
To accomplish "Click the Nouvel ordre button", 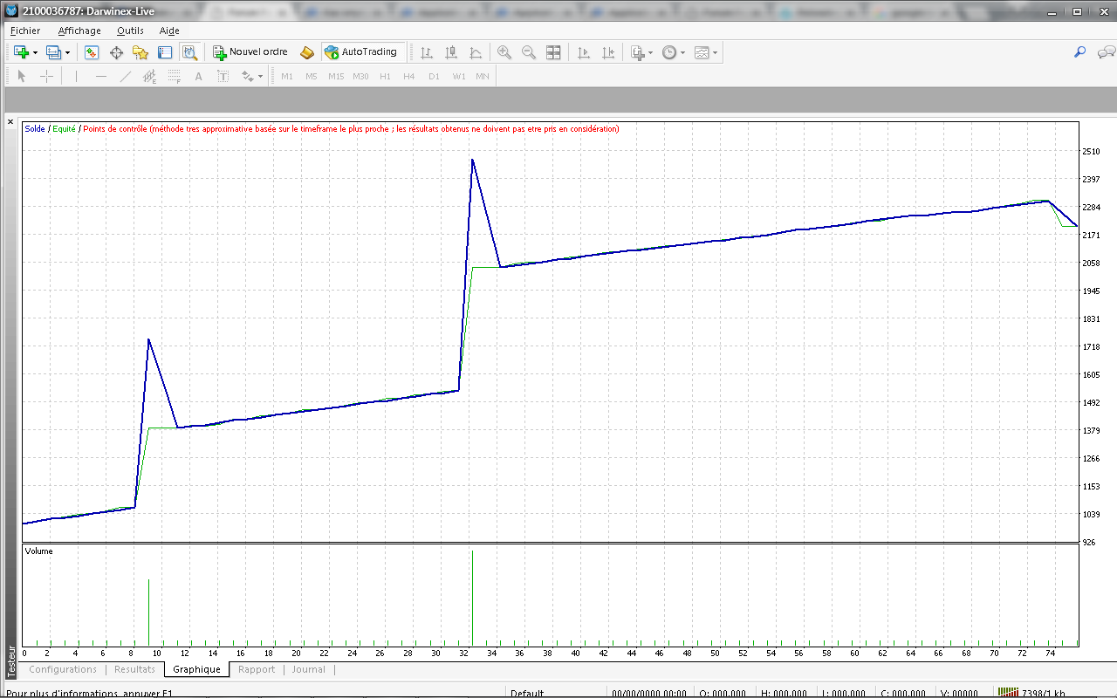I will [x=250, y=52].
